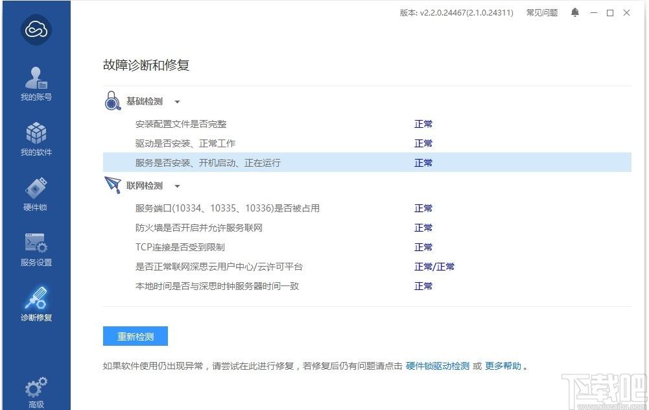Image resolution: width=649 pixels, height=410 pixels.
Task: Select row 驱动是否安装、正常工作
Action: (367, 143)
